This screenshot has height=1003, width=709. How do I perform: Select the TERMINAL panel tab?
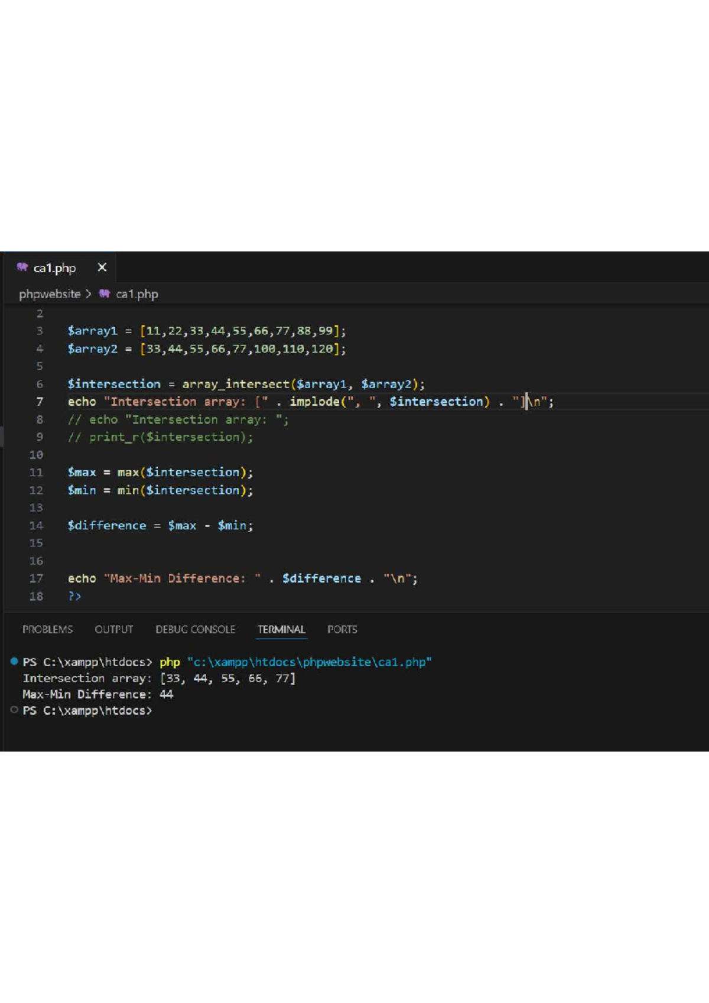click(x=281, y=629)
